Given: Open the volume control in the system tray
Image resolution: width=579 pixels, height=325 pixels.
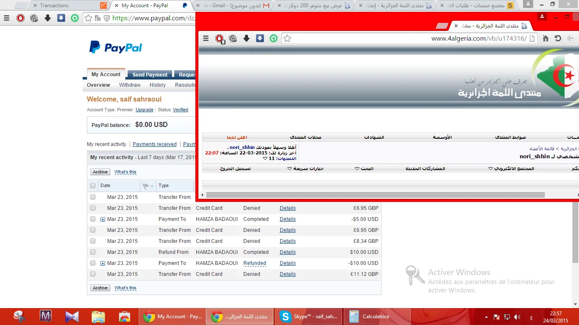Looking at the screenshot, I should point(517,317).
